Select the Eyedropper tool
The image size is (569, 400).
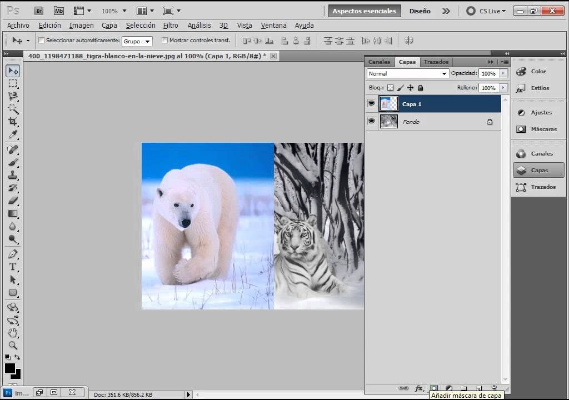tap(13, 134)
